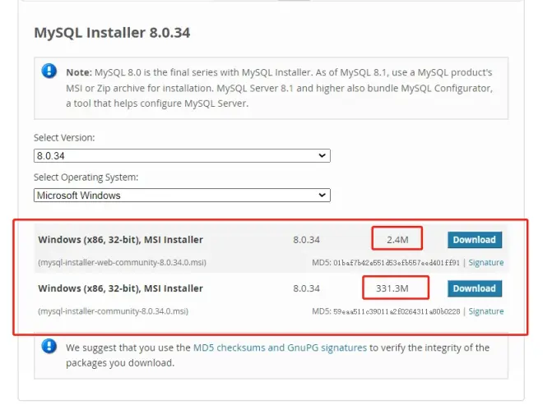This screenshot has width=543, height=405.
Task: Click the 2.4M file size text
Action: (397, 240)
